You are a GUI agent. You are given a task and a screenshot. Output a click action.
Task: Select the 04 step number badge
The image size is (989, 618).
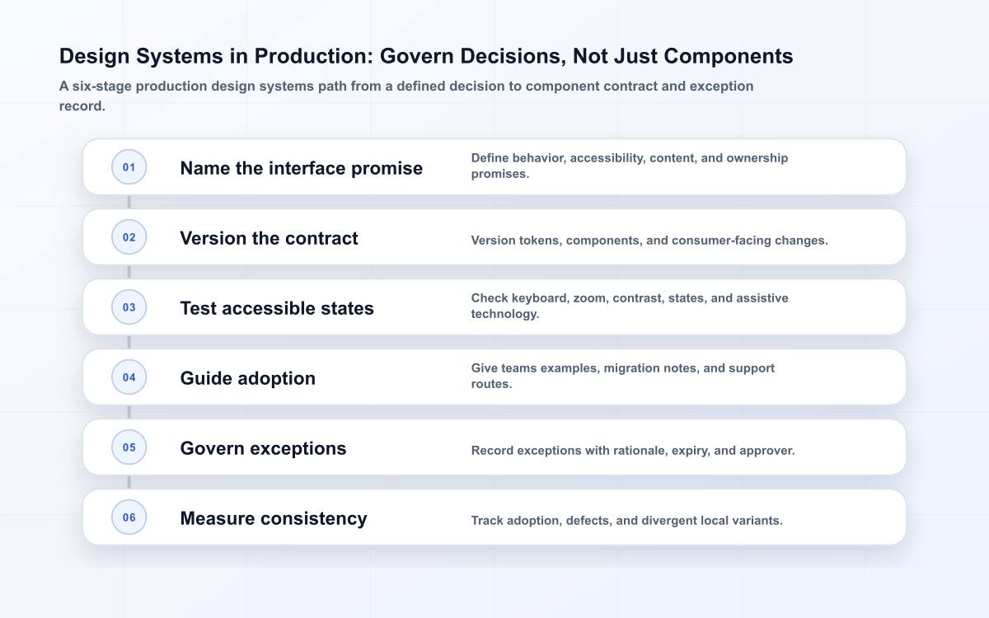click(129, 377)
